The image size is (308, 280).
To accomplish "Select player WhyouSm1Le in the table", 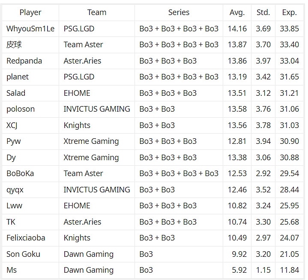I will coord(30,29).
